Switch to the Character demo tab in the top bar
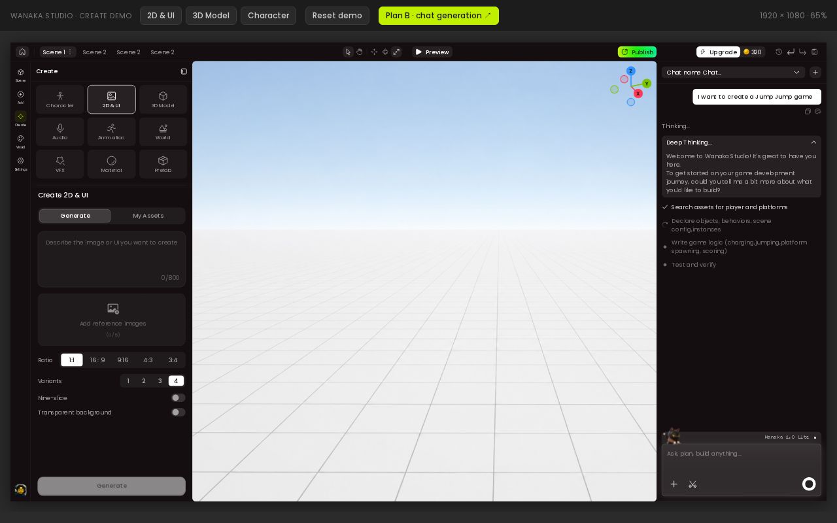This screenshot has width=837, height=523. 268,16
